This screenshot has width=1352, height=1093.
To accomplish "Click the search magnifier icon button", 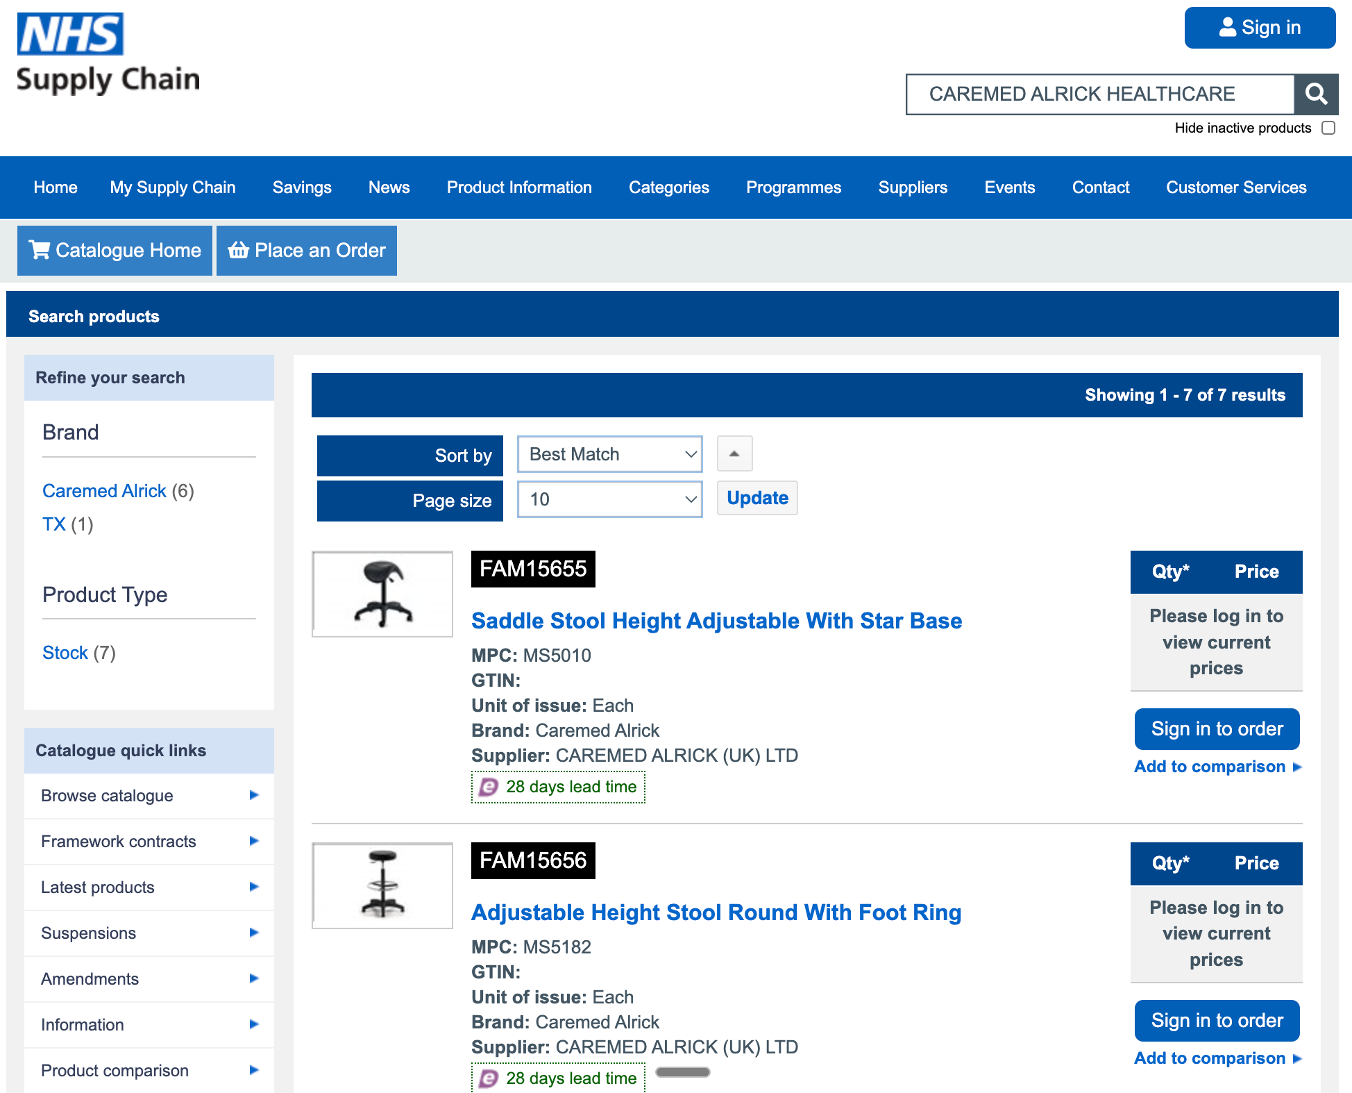I will (1315, 94).
